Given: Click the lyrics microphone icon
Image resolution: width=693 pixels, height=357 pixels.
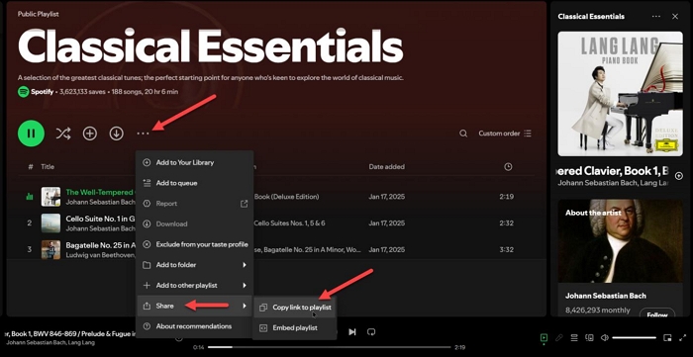Looking at the screenshot, I should point(559,337).
